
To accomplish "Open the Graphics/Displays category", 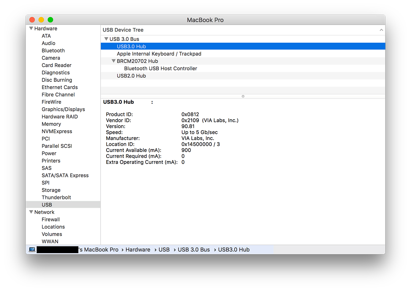I will tap(63, 109).
